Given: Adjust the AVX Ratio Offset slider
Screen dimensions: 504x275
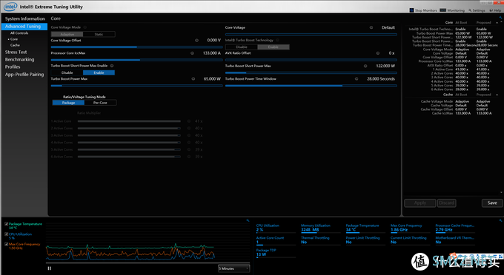Looking at the screenshot, I should pos(311,60).
